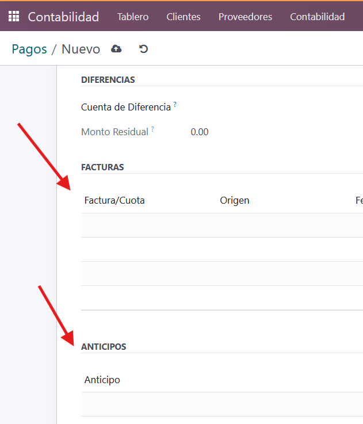
Task: Click the Contabilidad app title in the navbar
Action: (x=63, y=17)
